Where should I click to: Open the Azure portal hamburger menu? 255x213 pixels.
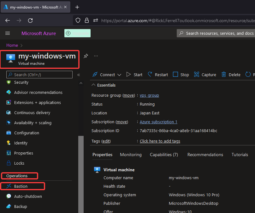pyautogui.click(x=8, y=33)
